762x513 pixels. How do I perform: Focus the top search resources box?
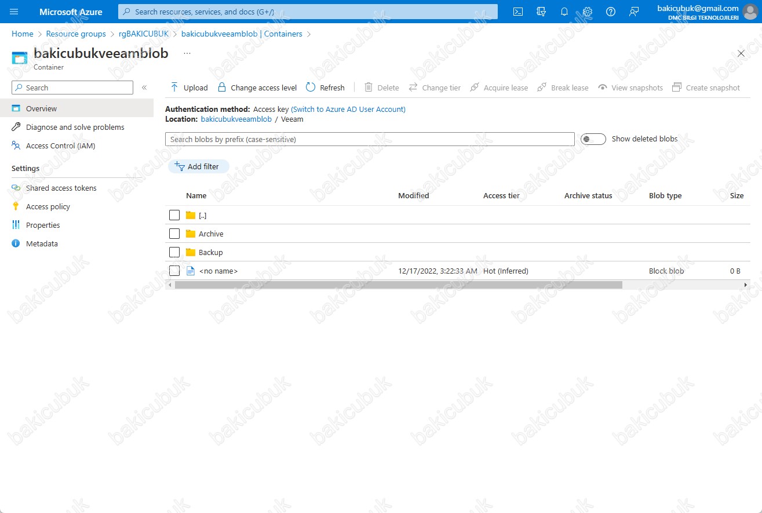click(x=308, y=12)
